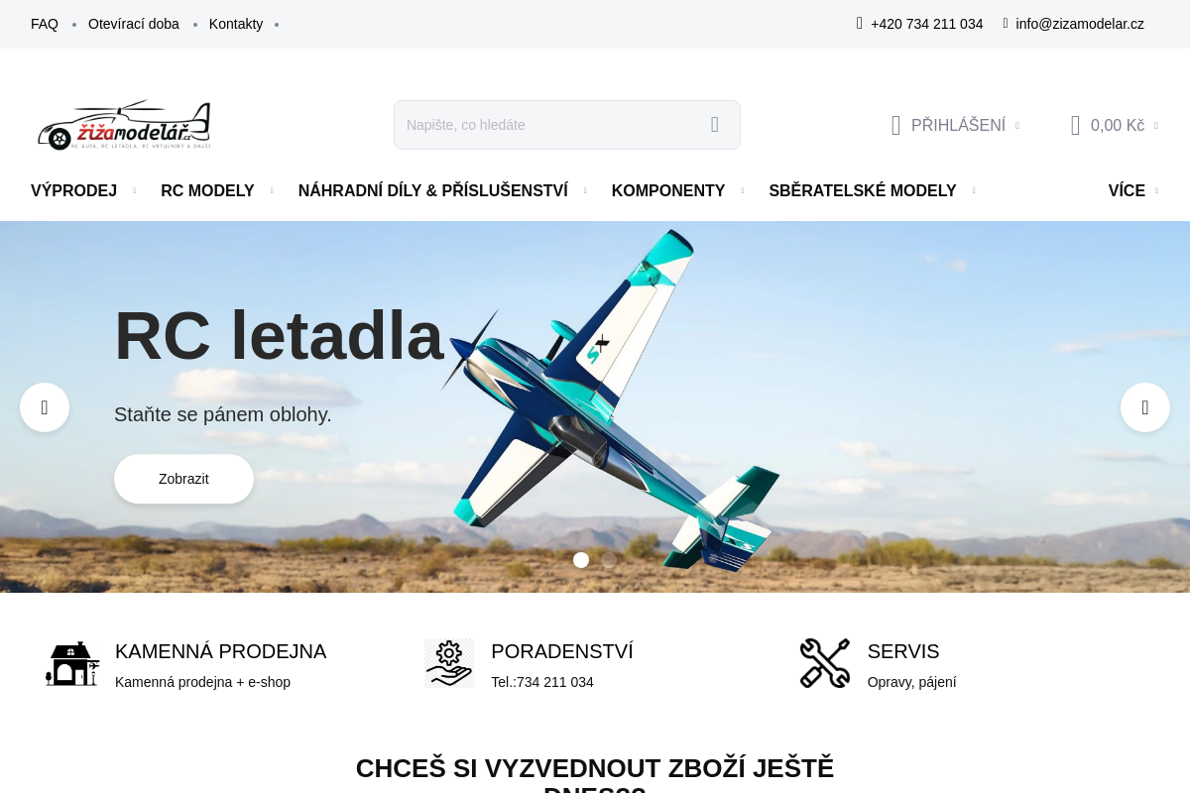
Task: Go to previous banner slide arrow
Action: pyautogui.click(x=45, y=407)
